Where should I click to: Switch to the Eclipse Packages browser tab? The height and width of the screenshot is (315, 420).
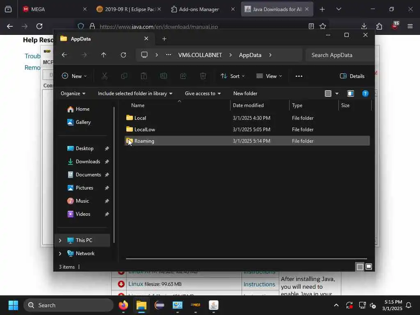129,9
